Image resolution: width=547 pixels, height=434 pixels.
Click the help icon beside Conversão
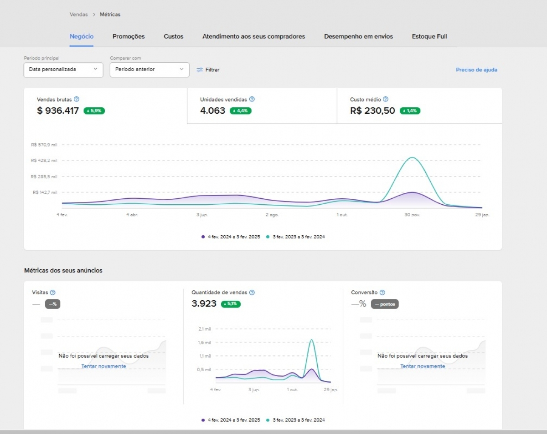click(382, 293)
